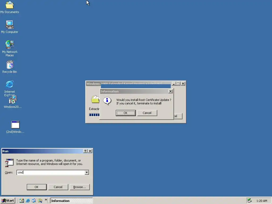Close the Run dialog
The image size is (272, 204).
[x=90, y=151]
